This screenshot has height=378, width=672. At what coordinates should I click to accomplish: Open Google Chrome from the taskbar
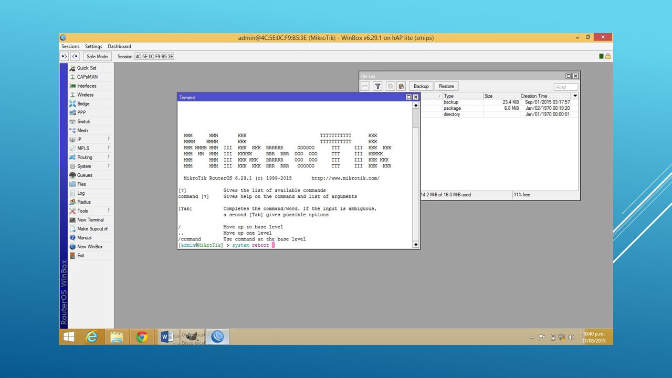click(141, 337)
